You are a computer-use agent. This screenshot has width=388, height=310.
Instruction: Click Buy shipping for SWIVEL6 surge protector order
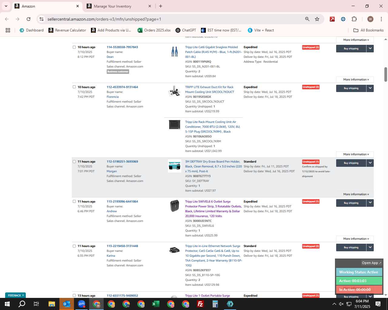[x=351, y=203]
